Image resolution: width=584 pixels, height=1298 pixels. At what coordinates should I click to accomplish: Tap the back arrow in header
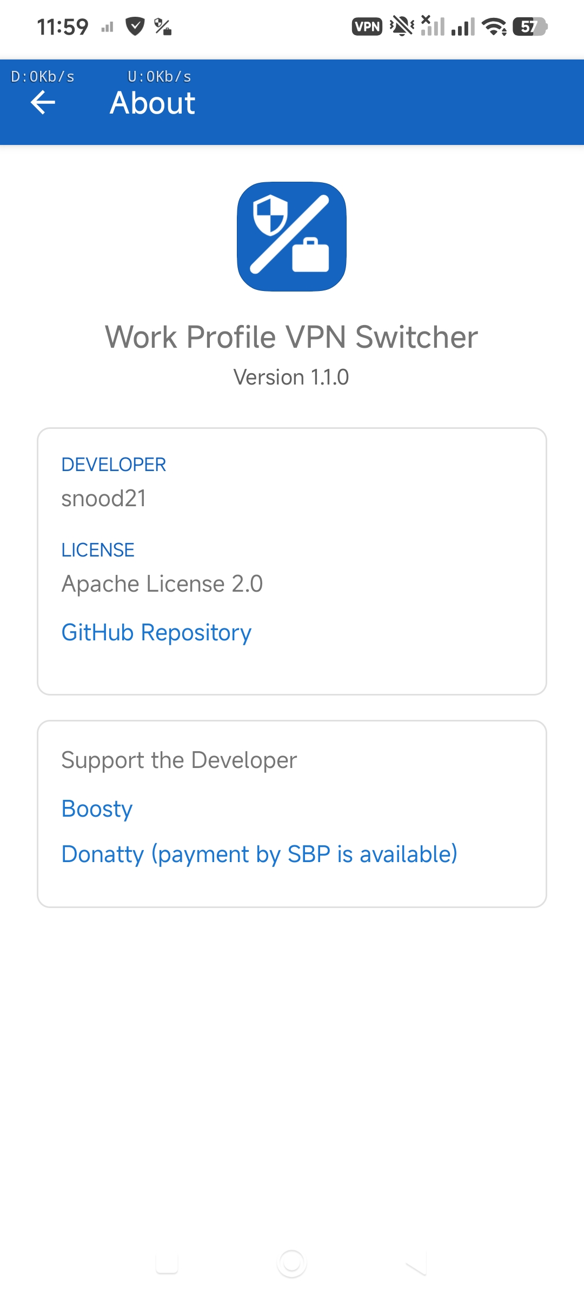click(43, 103)
